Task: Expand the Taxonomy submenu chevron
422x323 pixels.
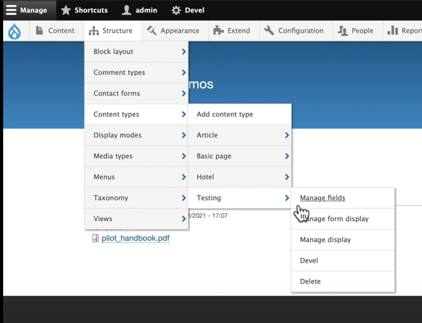Action: pos(183,198)
